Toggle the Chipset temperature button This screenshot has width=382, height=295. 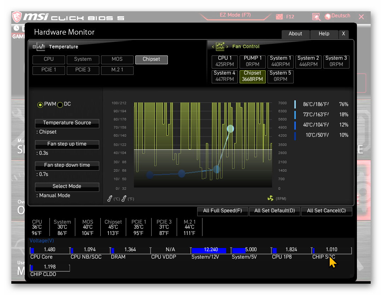pyautogui.click(x=152, y=59)
